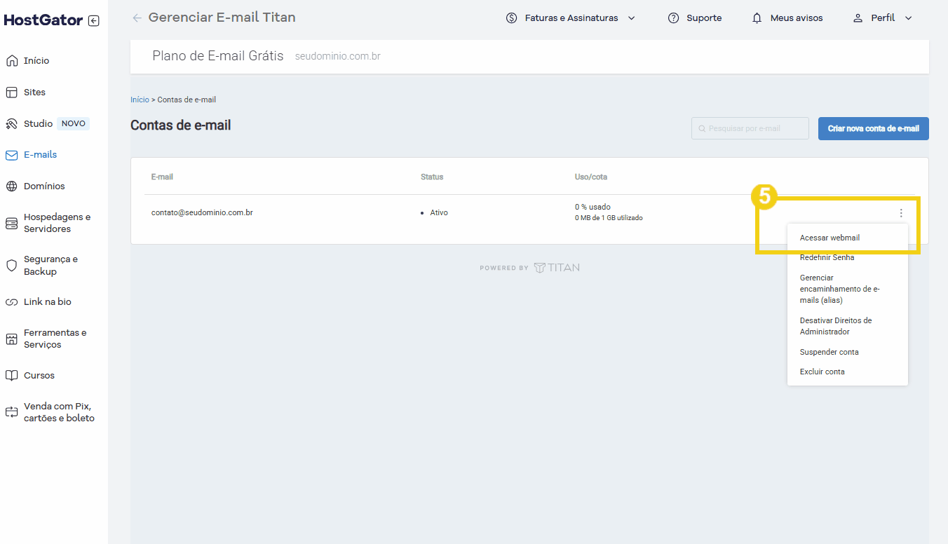Click Criar nova conta de e-mail button
Viewport: 948px width, 544px height.
coord(874,129)
